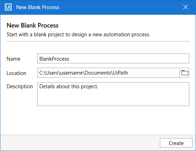196x151 pixels.
Task: Click the title bar text 'New Blank Process'
Action: pyautogui.click(x=38, y=7)
